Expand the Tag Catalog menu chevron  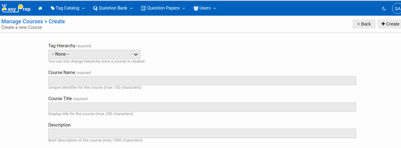(x=83, y=9)
